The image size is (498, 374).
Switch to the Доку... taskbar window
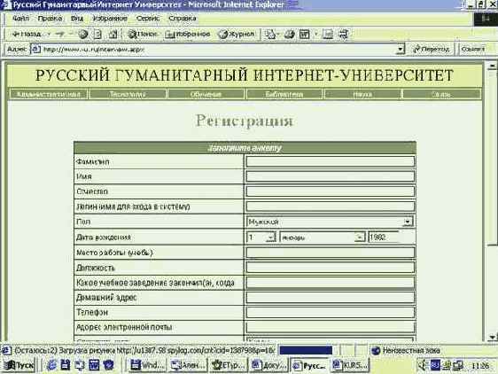pos(268,365)
